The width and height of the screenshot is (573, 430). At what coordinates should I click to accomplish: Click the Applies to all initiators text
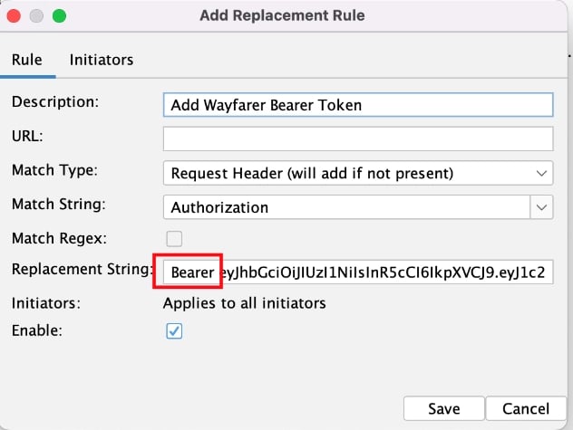click(244, 303)
